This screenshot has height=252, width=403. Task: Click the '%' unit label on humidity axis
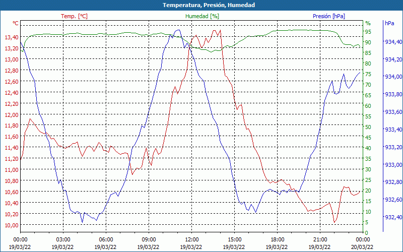click(368, 23)
